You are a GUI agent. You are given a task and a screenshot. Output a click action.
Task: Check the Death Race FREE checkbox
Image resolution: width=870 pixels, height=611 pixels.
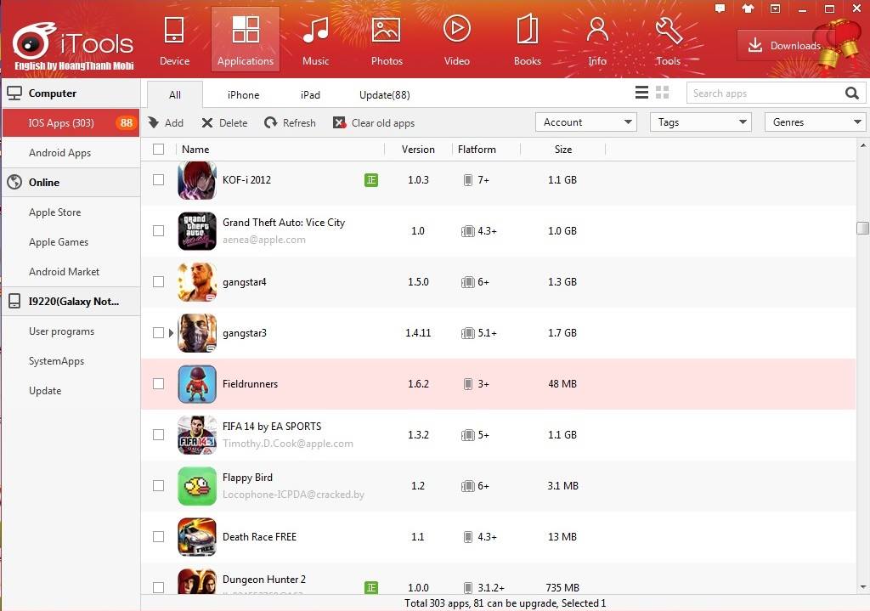pos(158,537)
